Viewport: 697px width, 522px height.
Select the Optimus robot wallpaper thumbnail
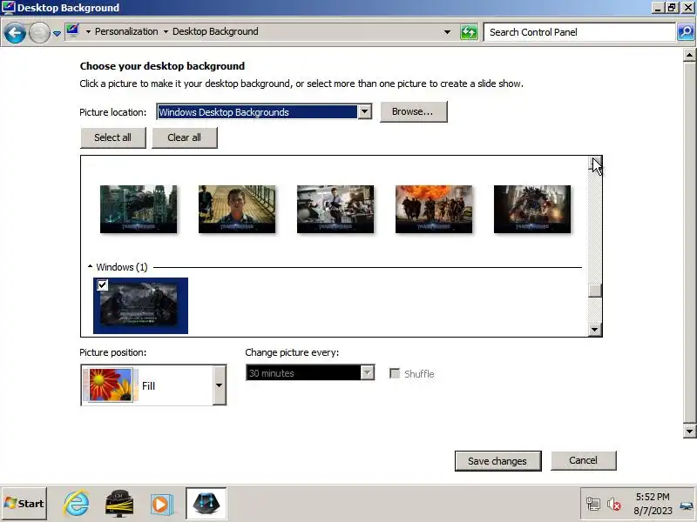pos(532,209)
